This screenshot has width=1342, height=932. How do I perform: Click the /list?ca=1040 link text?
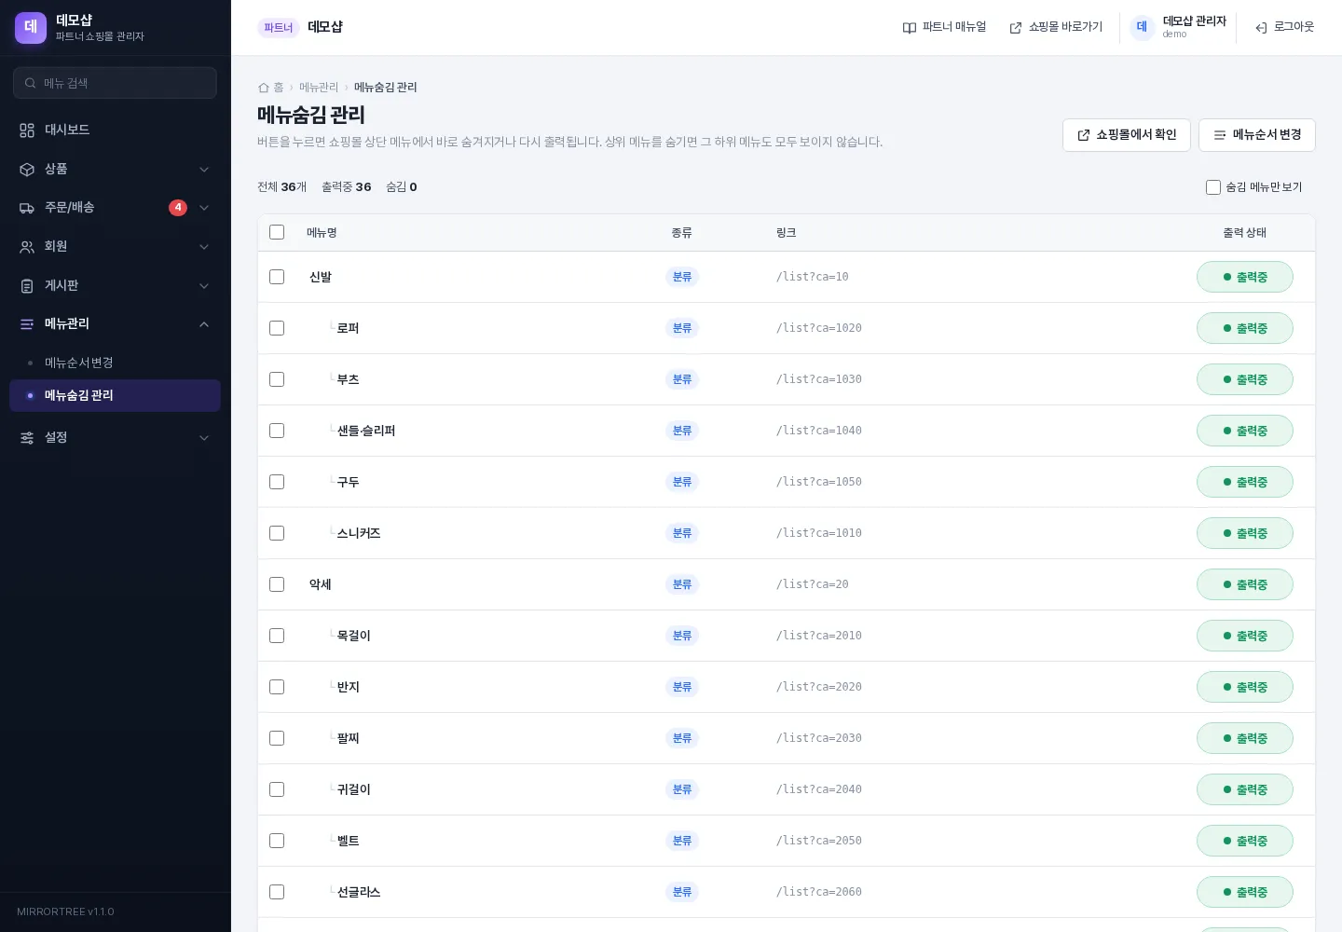click(819, 431)
